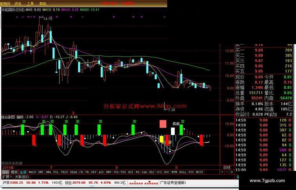Click the MA10: 9.16 label
296x190 pixels.
51,10
